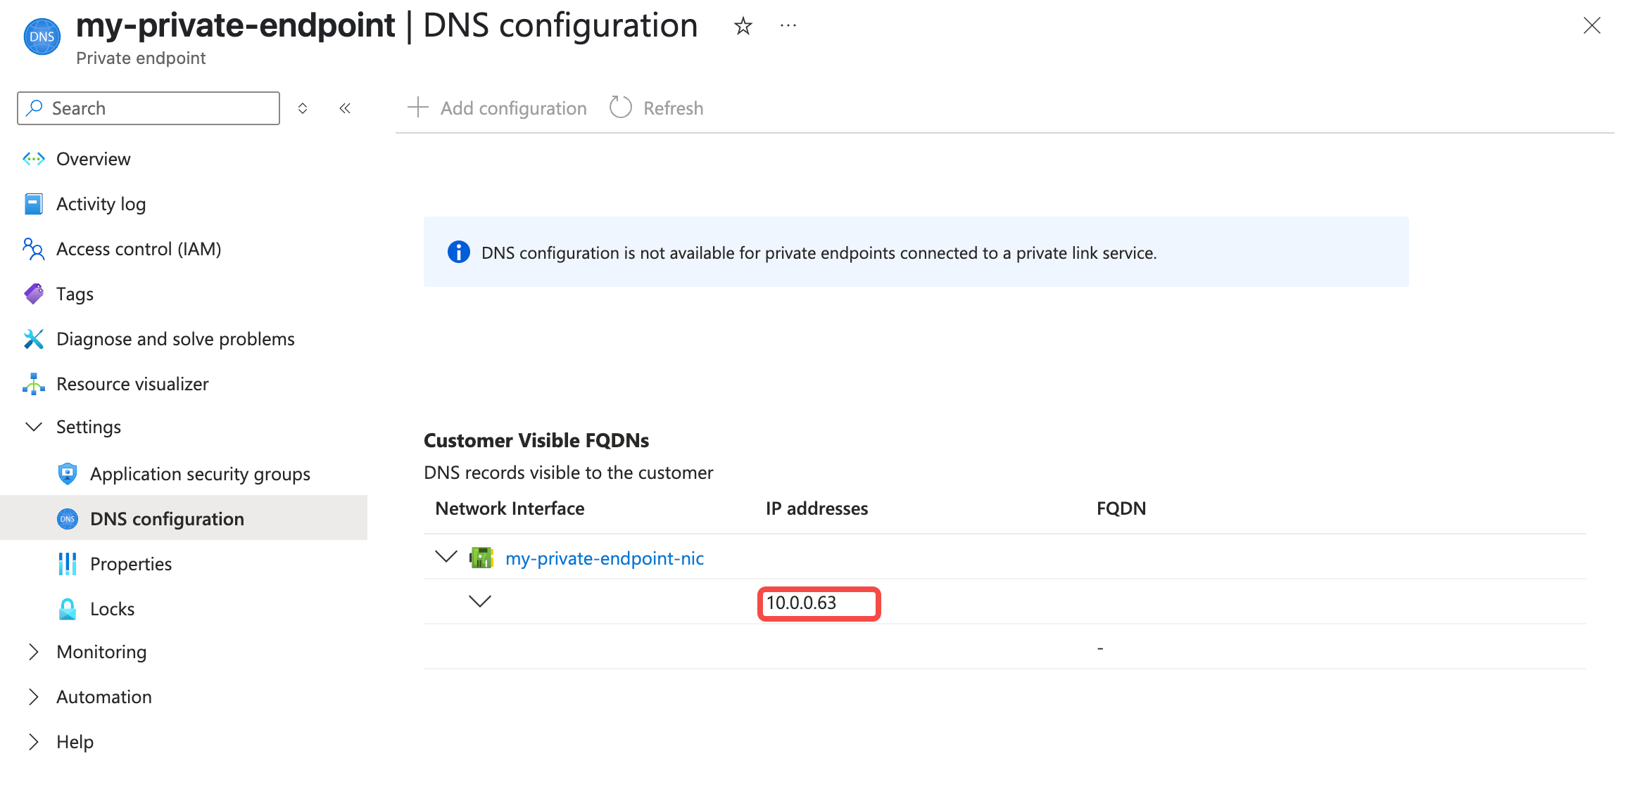Open Access control (IAM)
Image resolution: width=1640 pixels, height=789 pixels.
tap(139, 249)
